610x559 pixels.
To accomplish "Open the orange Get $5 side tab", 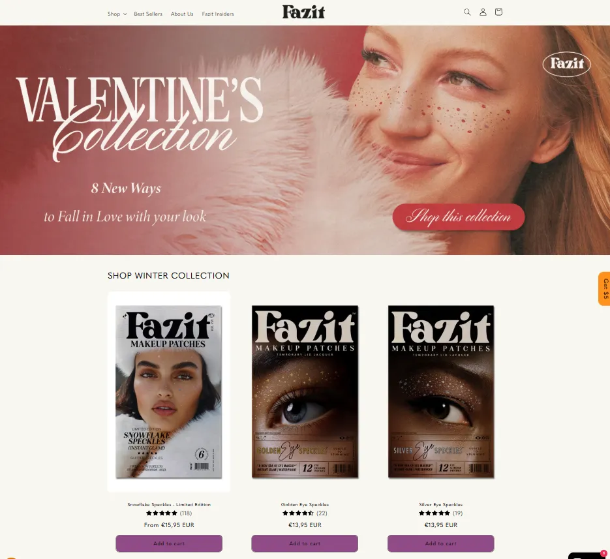I will point(605,289).
